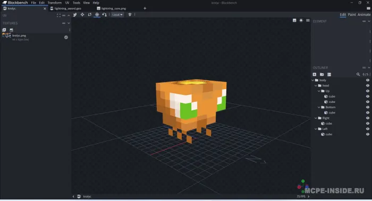This screenshot has height=201, width=372.
Task: Switch to Edit mode
Action: click(x=343, y=15)
